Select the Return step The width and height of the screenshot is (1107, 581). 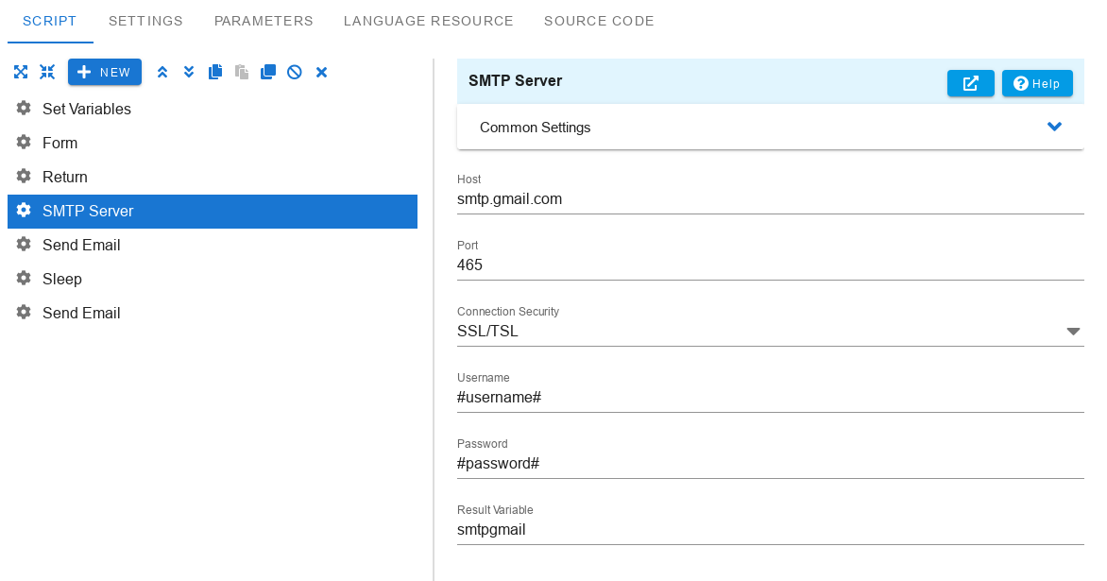coord(213,178)
